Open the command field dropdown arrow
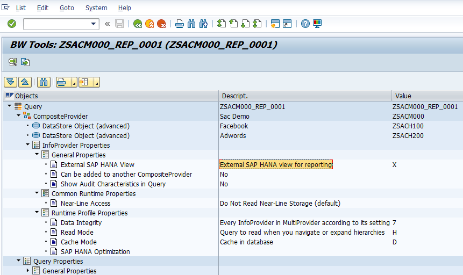The width and height of the screenshot is (463, 275). [94, 24]
